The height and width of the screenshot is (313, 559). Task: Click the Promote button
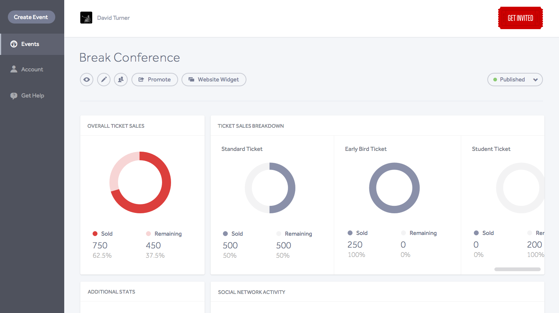[155, 80]
